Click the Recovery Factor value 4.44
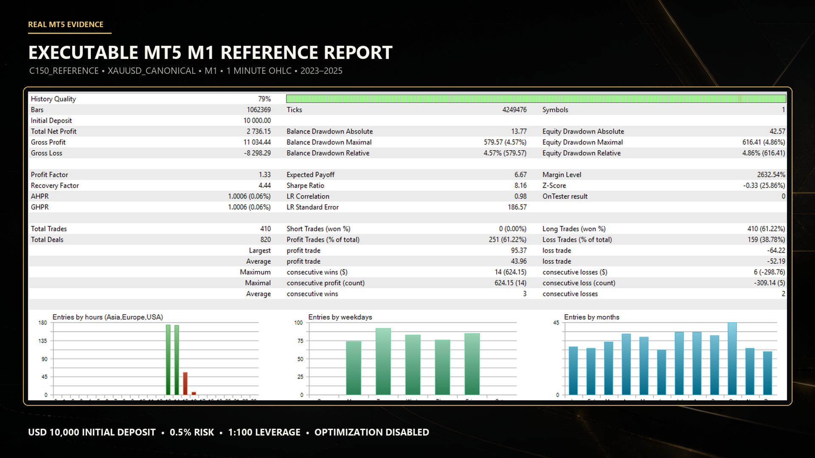The image size is (815, 458). (x=264, y=186)
